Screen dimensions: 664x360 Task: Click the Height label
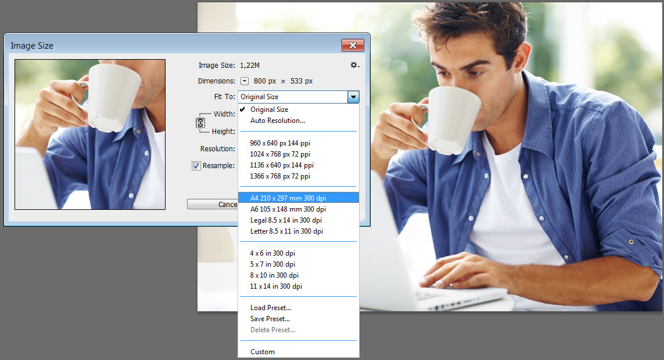[x=224, y=132]
